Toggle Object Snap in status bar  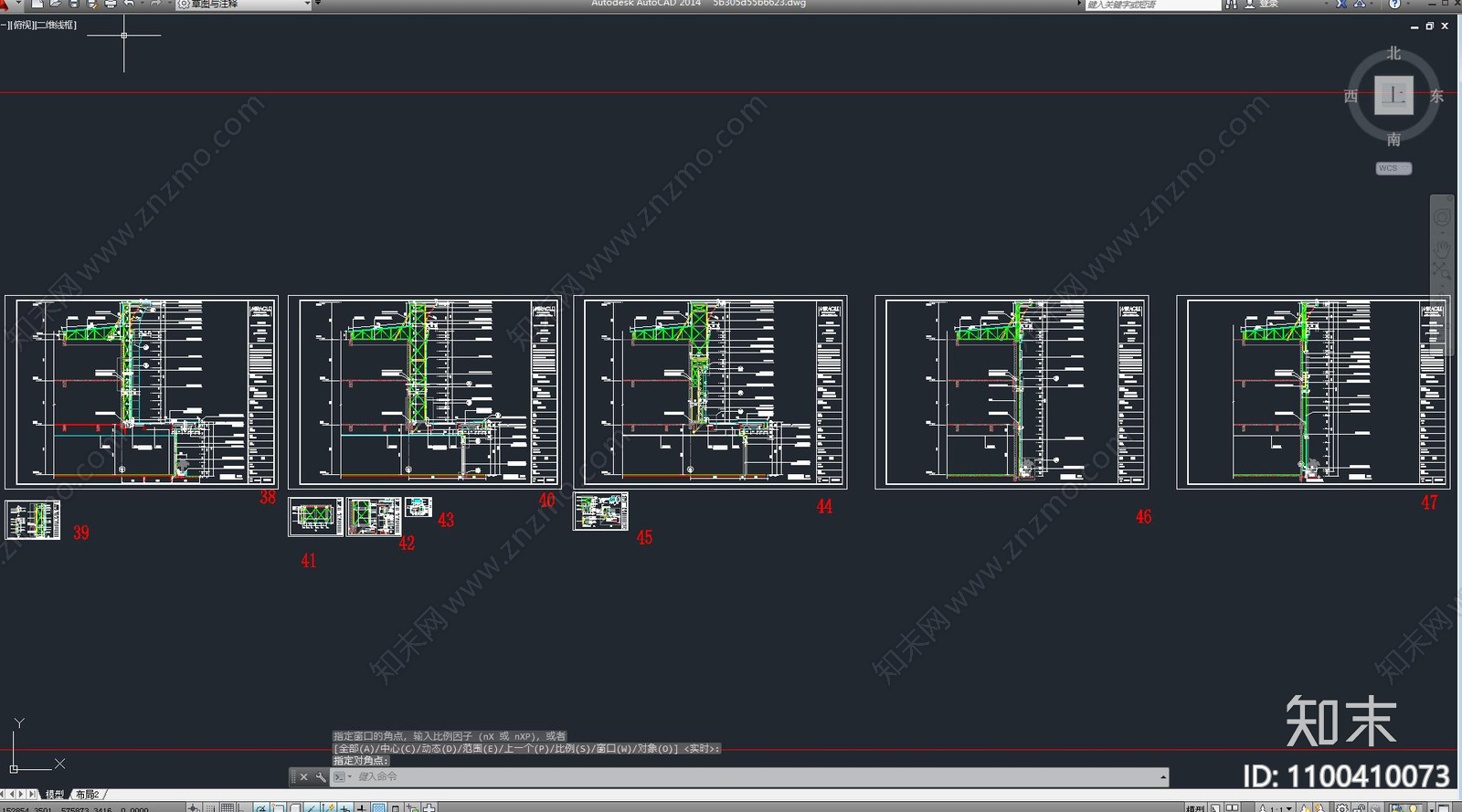(x=278, y=806)
